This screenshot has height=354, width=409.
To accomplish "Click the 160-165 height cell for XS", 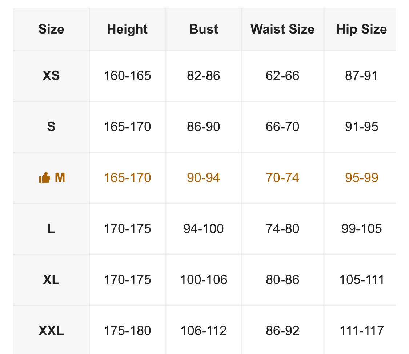I will pos(127,76).
